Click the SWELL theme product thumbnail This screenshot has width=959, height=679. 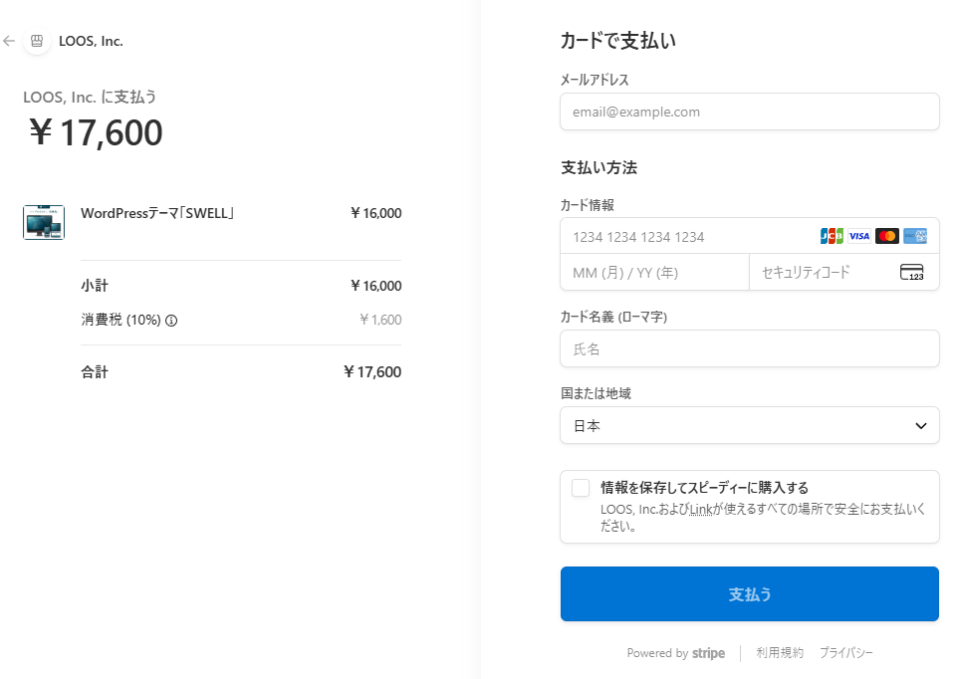point(44,222)
